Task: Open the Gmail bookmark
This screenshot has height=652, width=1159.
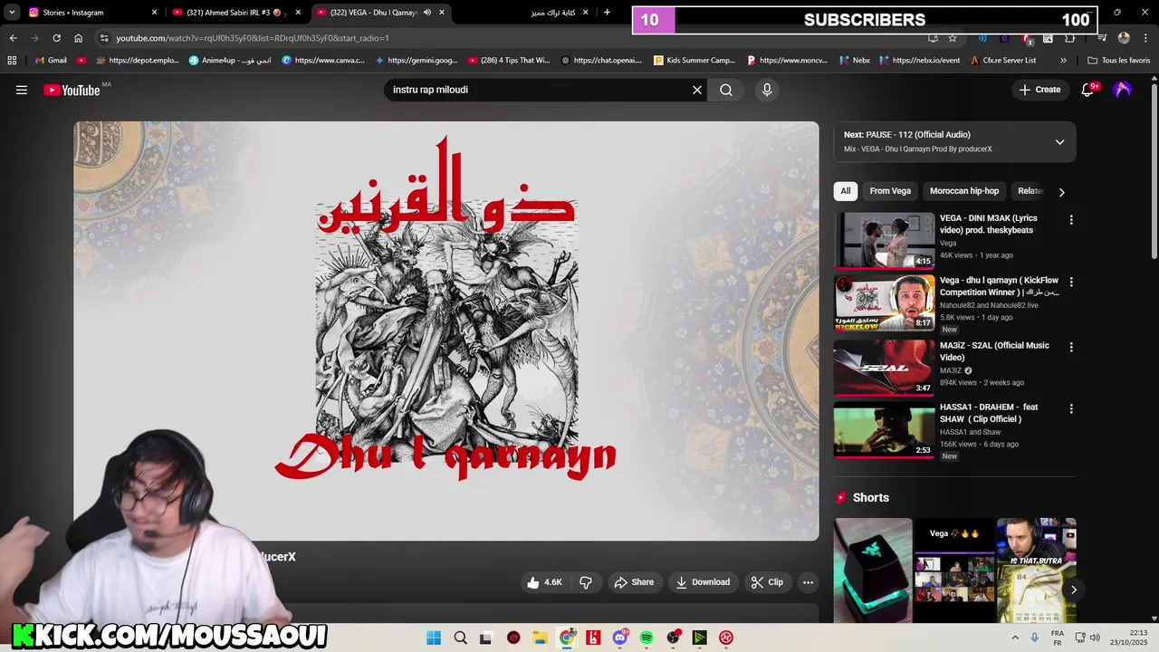Action: pos(50,61)
